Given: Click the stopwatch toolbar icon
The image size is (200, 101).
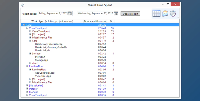Looking at the screenshot, I should coord(173,14).
